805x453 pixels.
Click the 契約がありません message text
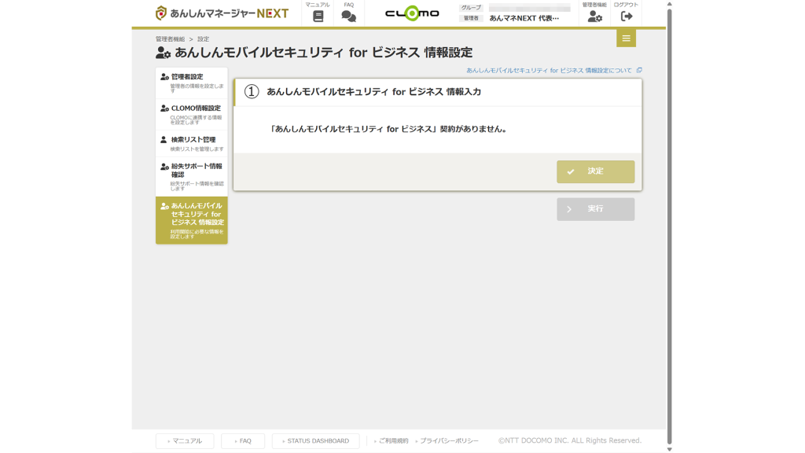388,129
